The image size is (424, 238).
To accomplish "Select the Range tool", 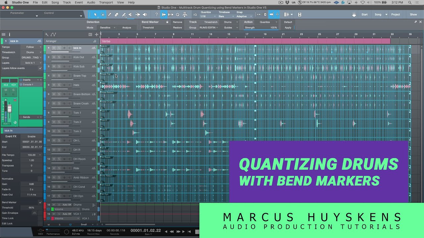I will tap(102, 15).
